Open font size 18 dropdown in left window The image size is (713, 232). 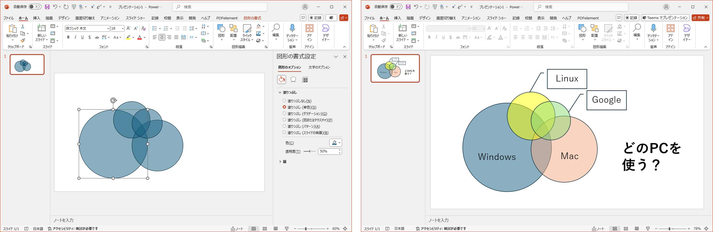pos(123,28)
